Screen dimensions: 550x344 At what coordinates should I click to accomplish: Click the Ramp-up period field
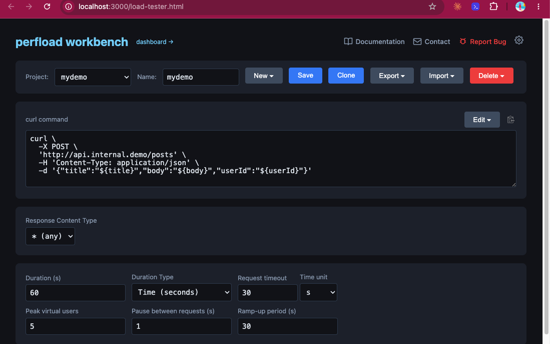point(288,326)
